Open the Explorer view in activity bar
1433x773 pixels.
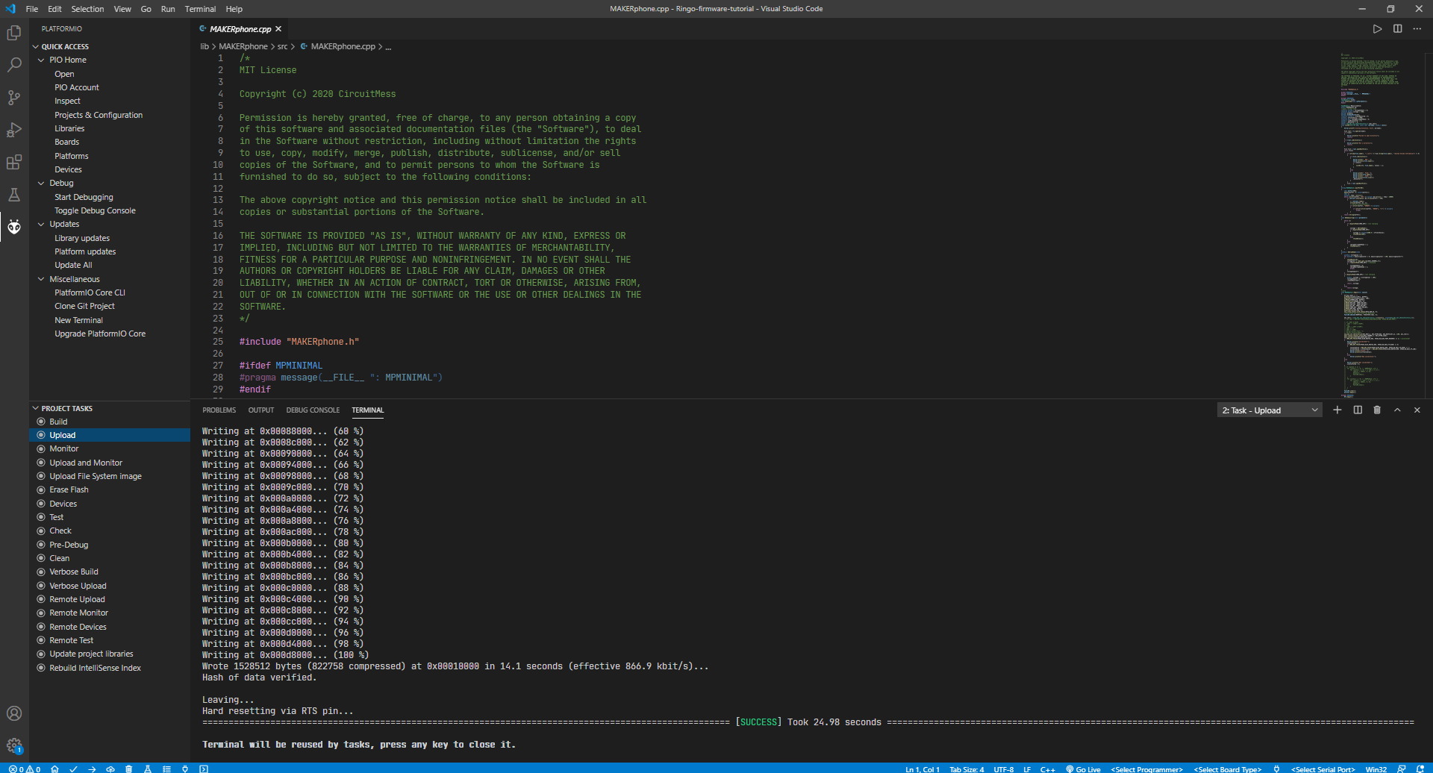tap(14, 33)
